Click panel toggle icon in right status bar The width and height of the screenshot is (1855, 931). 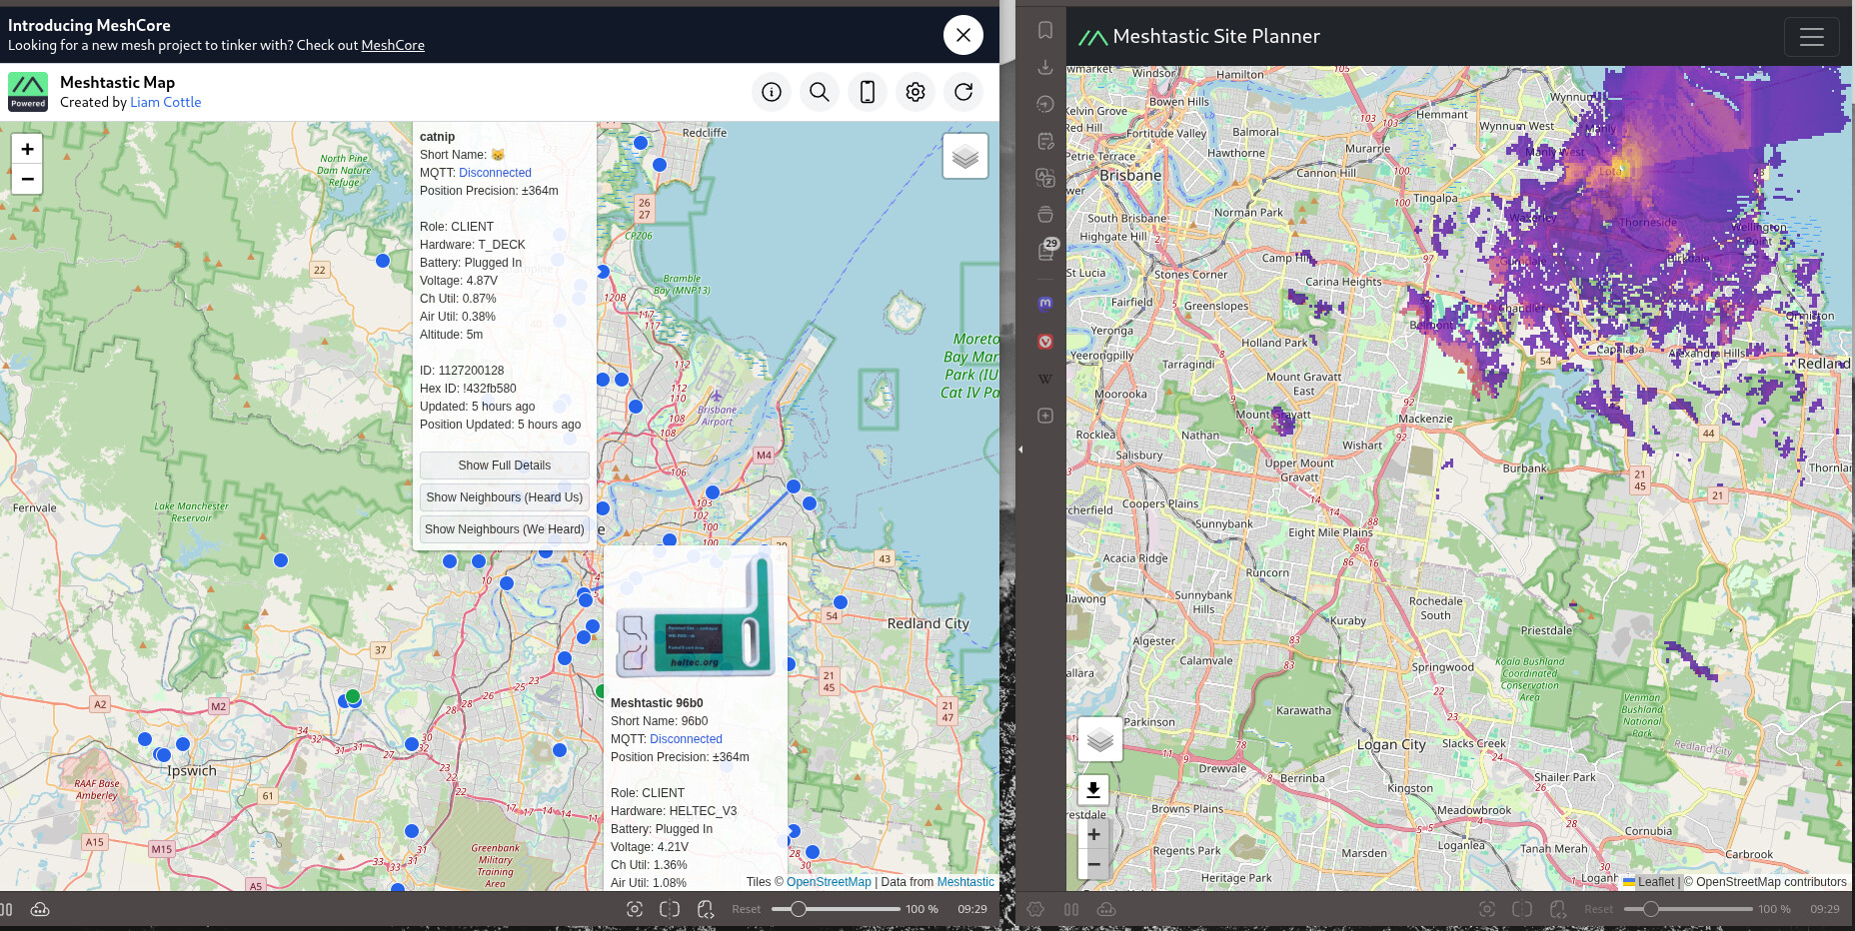pyautogui.click(x=1071, y=910)
